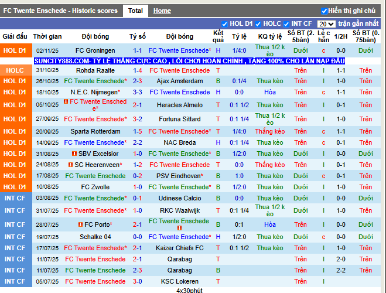Open NAC Breda team link
The width and height of the screenshot is (386, 293).
click(x=180, y=142)
